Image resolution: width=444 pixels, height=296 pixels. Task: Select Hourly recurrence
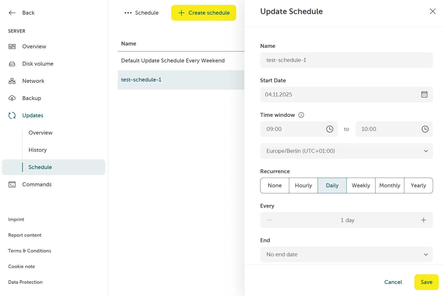(303, 185)
